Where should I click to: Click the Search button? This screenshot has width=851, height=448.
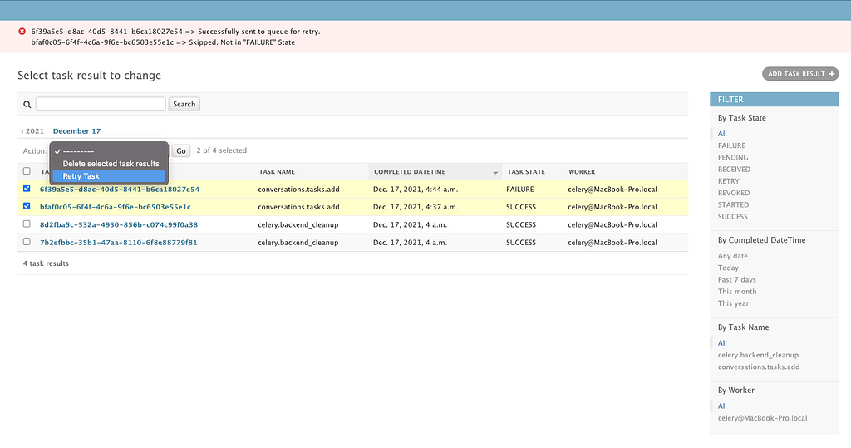click(x=184, y=104)
